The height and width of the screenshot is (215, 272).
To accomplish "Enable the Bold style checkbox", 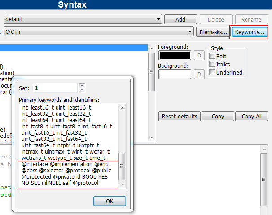I will (212, 57).
